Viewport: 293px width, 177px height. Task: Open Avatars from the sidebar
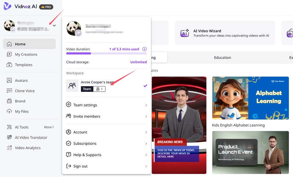tap(21, 80)
